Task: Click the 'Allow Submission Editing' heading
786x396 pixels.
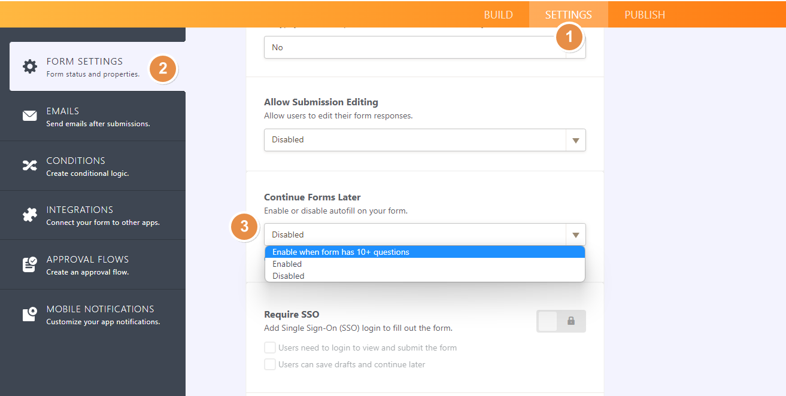Action: click(x=321, y=102)
